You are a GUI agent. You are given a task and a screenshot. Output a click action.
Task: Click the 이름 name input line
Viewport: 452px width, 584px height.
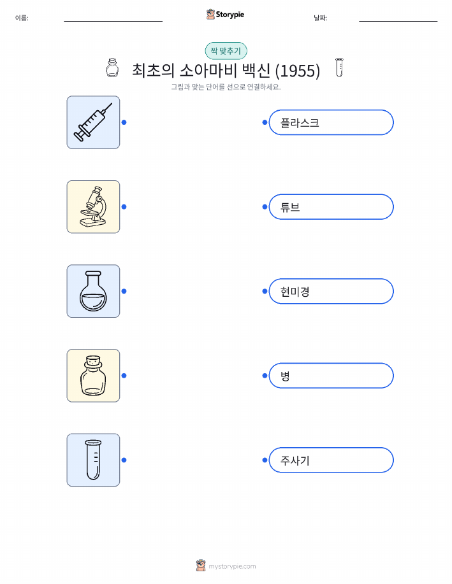click(x=113, y=18)
